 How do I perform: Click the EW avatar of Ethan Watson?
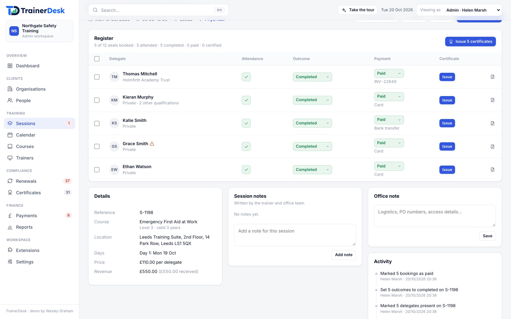(x=114, y=170)
